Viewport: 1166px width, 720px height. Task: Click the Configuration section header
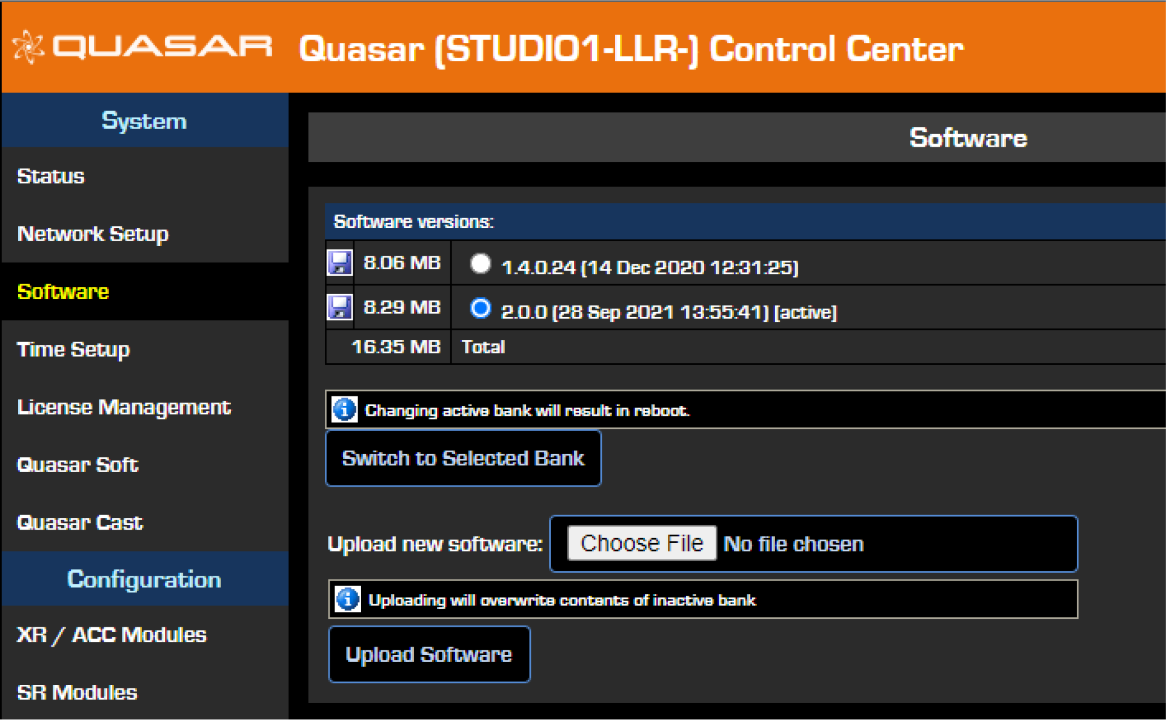(x=145, y=579)
